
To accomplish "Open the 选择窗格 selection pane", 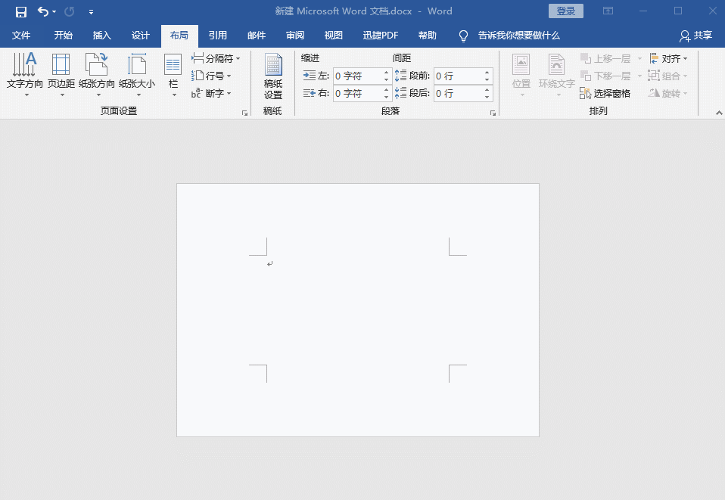I will (605, 93).
